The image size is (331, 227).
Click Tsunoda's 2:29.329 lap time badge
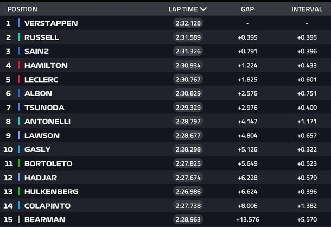pos(187,108)
